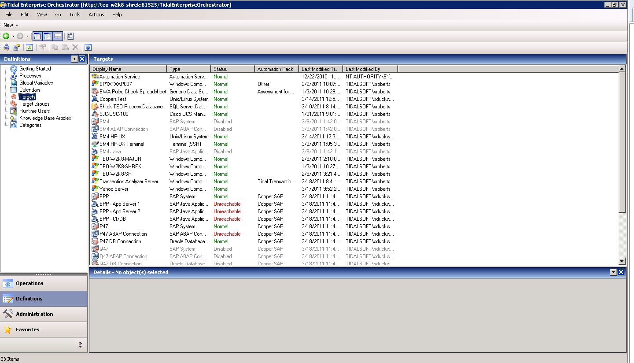Click the Delete X toolbar icon
Viewport: 634px width, 363px height.
pyautogui.click(x=75, y=48)
